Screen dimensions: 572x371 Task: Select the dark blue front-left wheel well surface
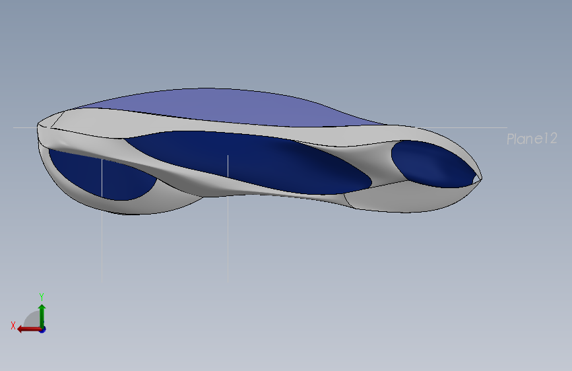click(x=102, y=176)
